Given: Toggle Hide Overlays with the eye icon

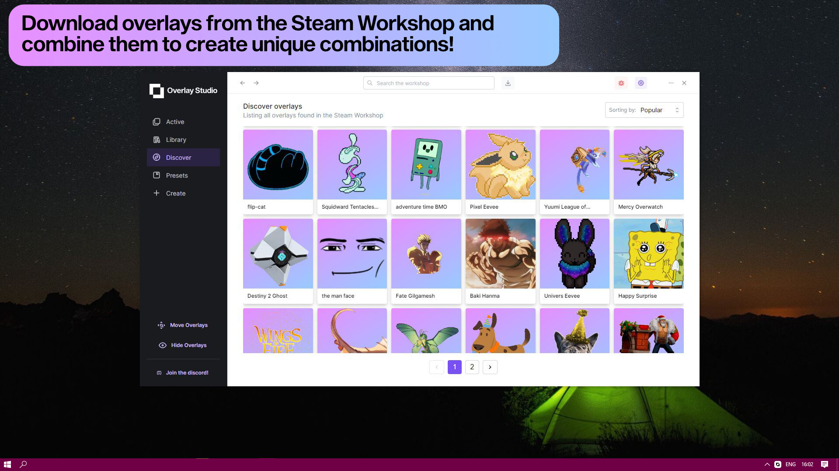Looking at the screenshot, I should 162,345.
